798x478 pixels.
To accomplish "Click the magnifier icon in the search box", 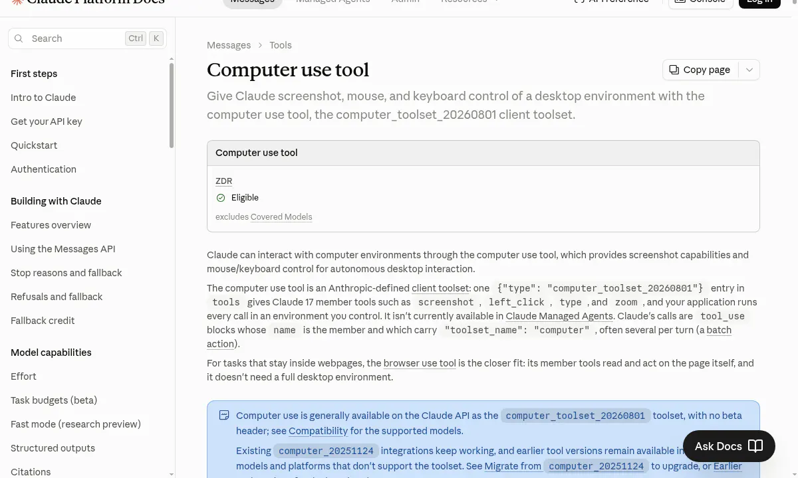I will pos(19,39).
